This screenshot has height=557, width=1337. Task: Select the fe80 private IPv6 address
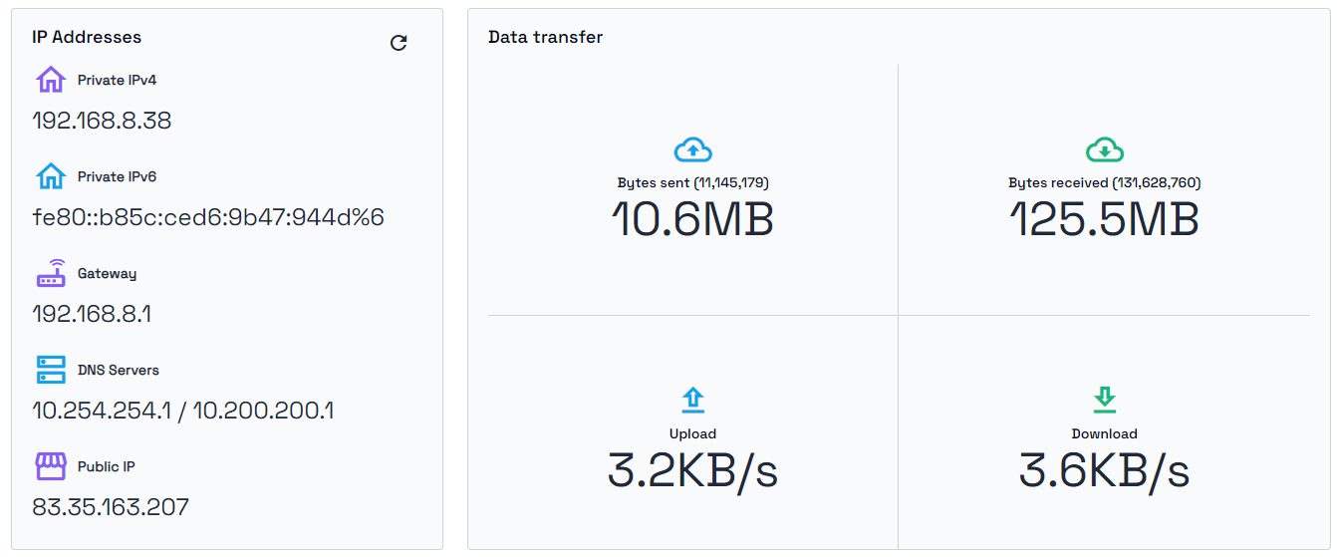208,217
